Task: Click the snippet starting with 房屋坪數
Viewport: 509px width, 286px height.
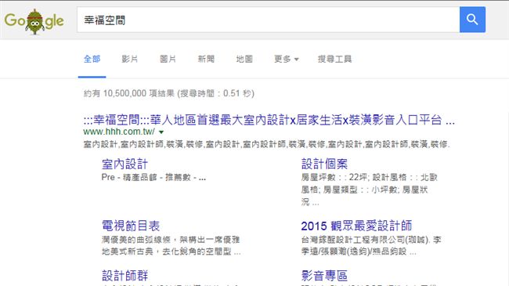Action: pos(370,190)
